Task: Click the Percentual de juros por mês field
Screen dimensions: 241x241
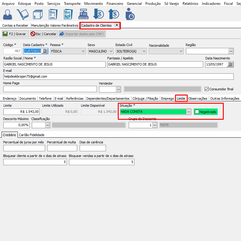Action: 24,148
